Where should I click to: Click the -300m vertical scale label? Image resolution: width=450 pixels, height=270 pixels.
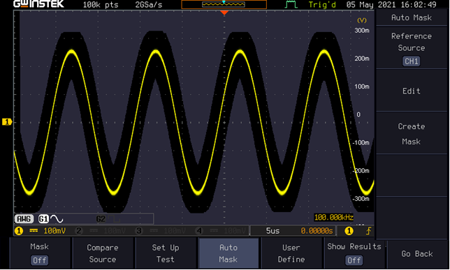click(x=361, y=198)
